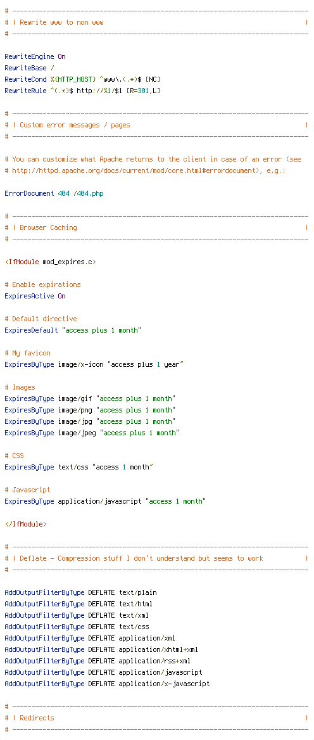Click the RewriteRule R=301 line
This screenshot has width=314, height=740.
82,91
